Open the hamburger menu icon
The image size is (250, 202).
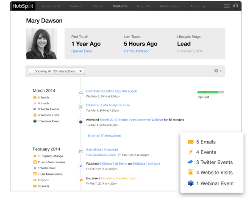[227, 6]
